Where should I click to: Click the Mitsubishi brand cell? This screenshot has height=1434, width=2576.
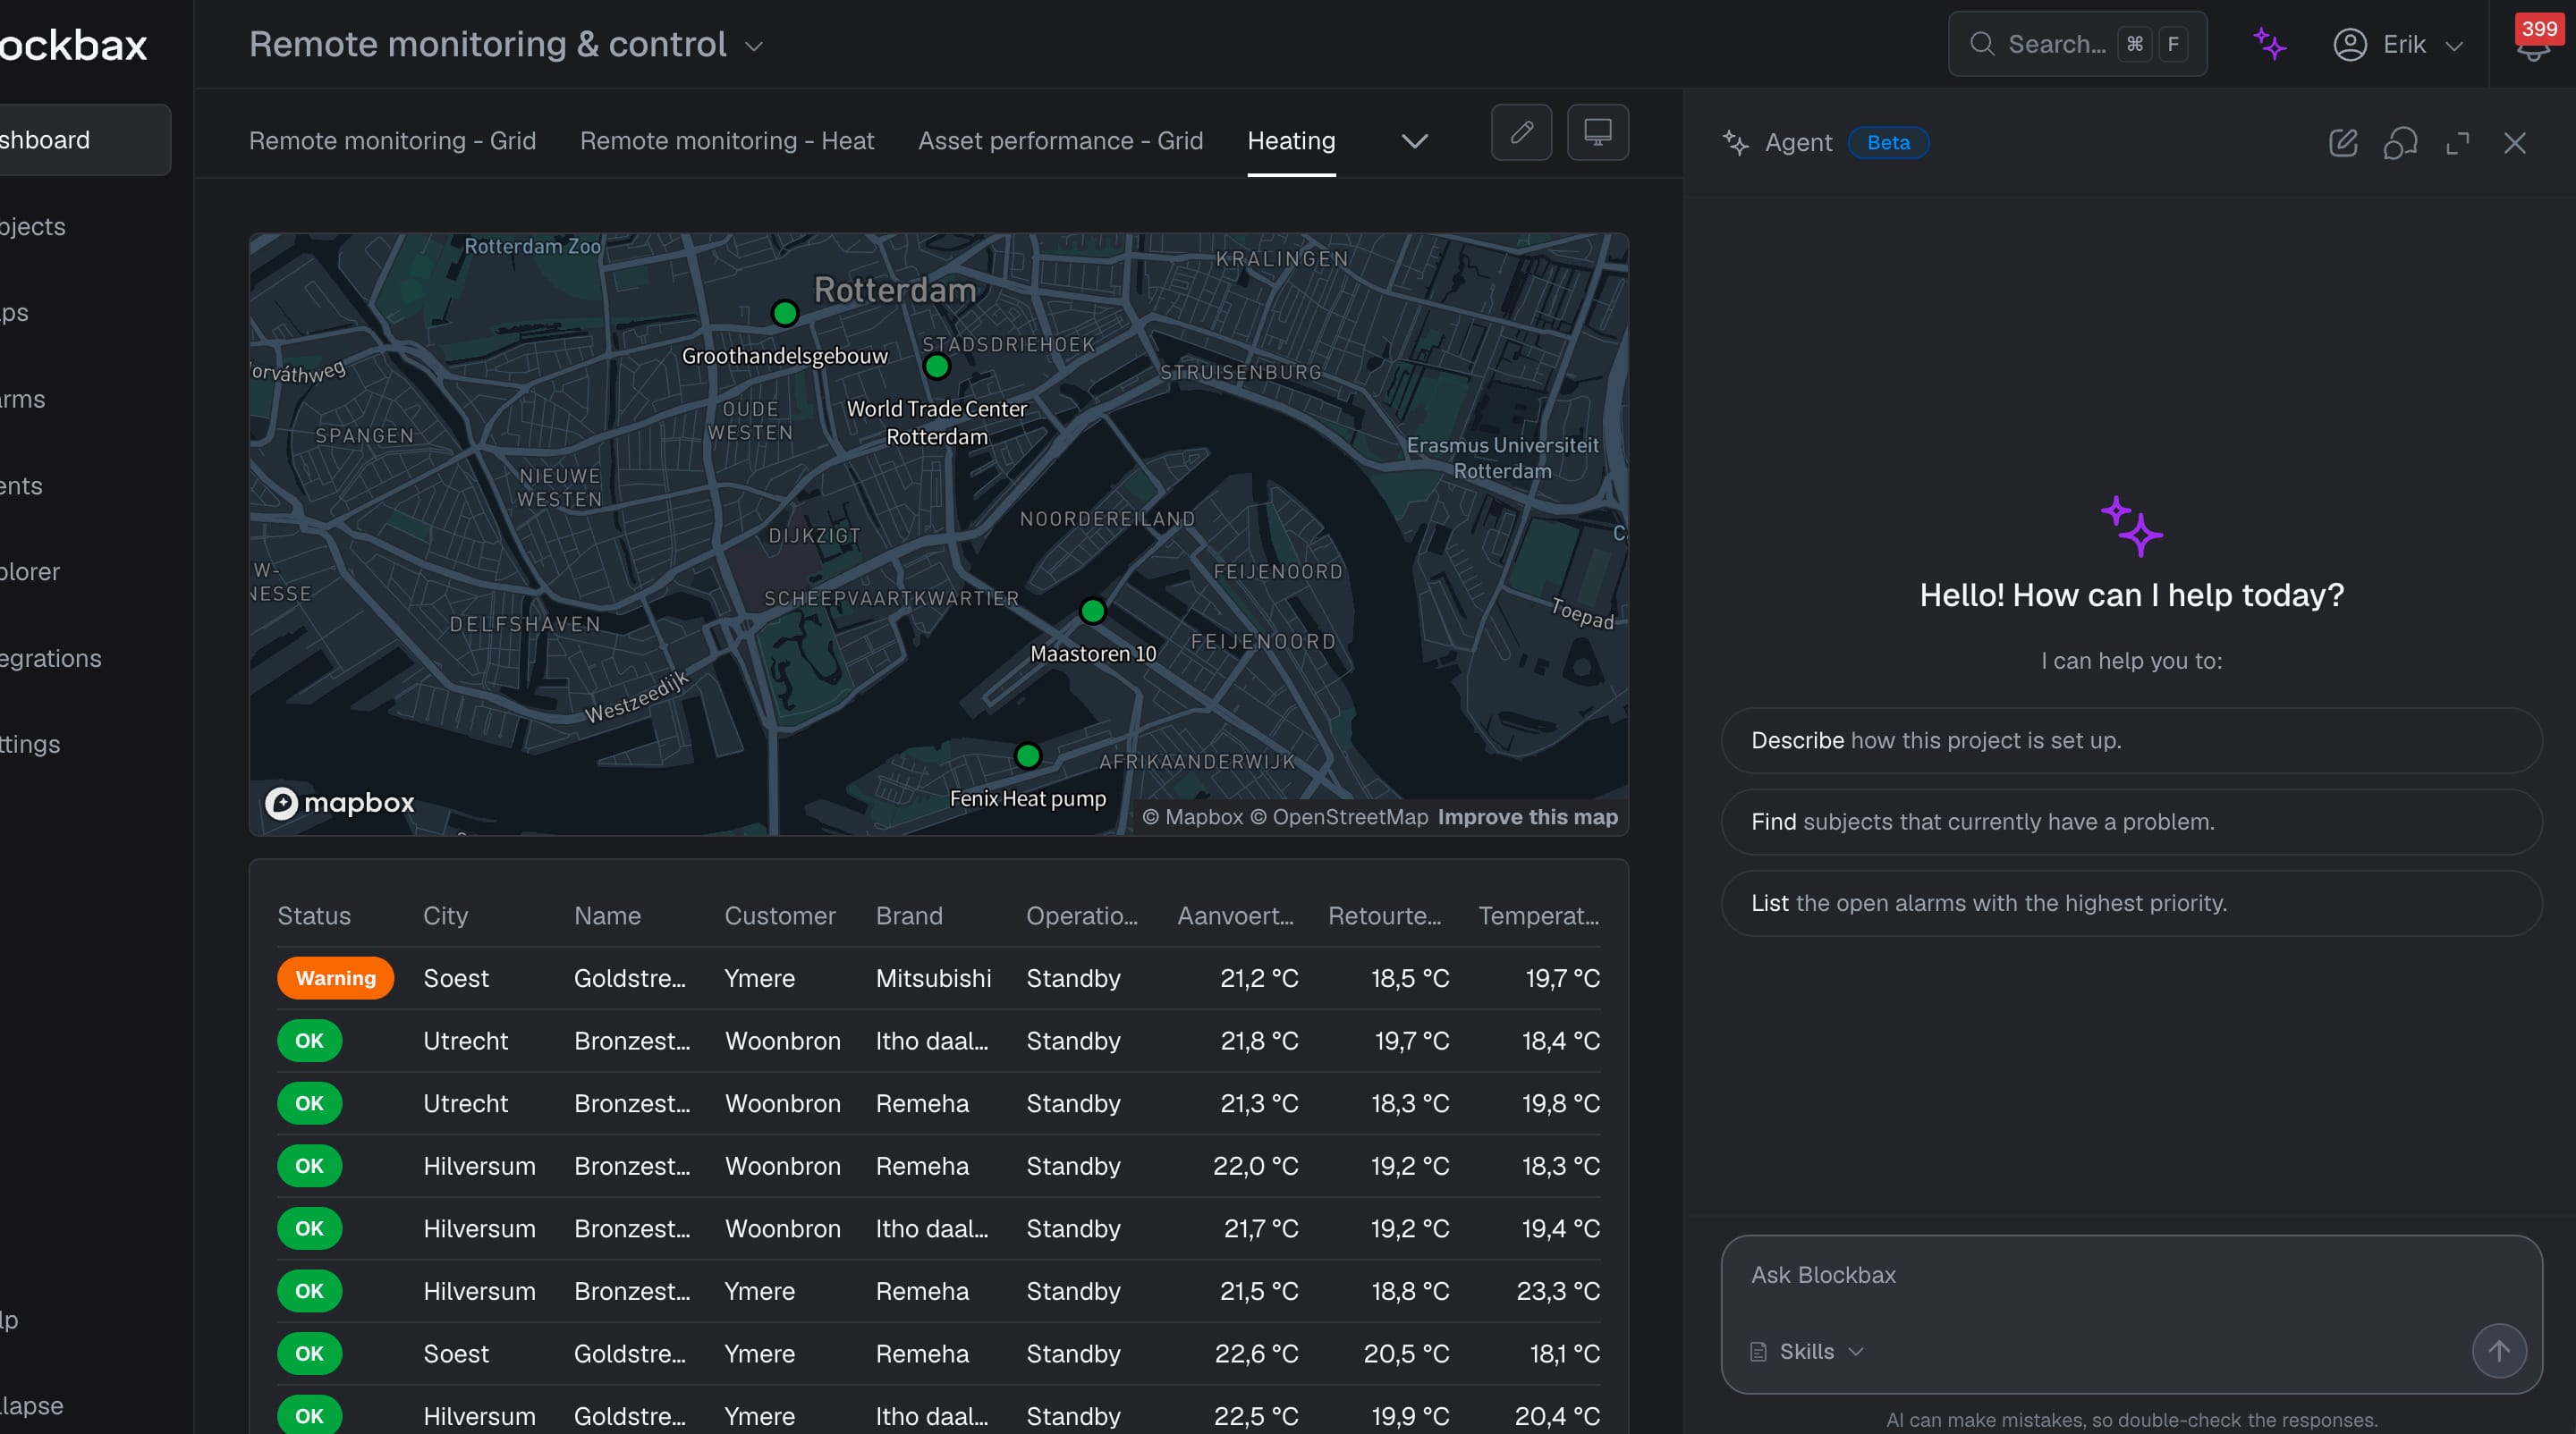pyautogui.click(x=933, y=978)
